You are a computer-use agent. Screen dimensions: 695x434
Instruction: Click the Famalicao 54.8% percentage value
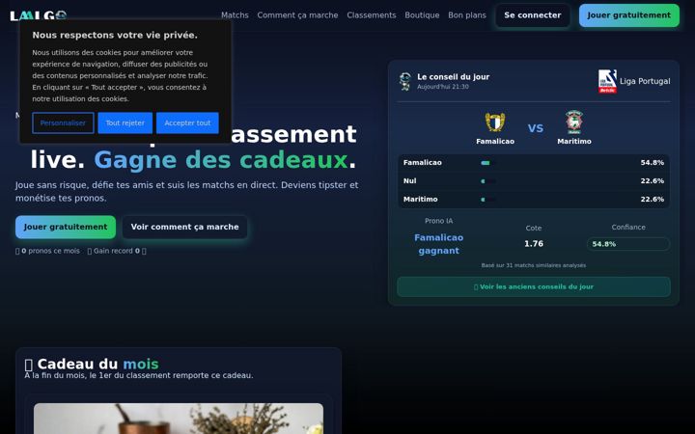click(x=652, y=163)
